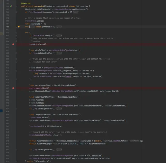Collapse the 'Write all the pending entries' comment gutter fold marker
Viewport: 166px width, 163px height.
pos(16,59)
